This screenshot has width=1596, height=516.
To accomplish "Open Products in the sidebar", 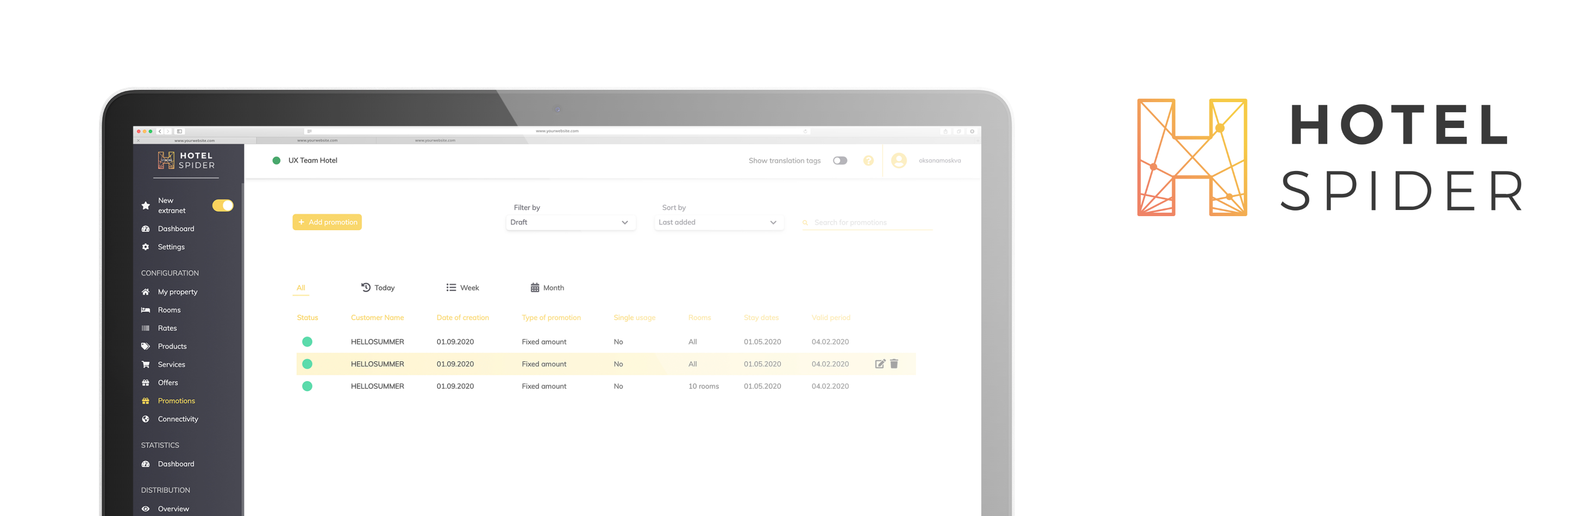I will tap(172, 346).
